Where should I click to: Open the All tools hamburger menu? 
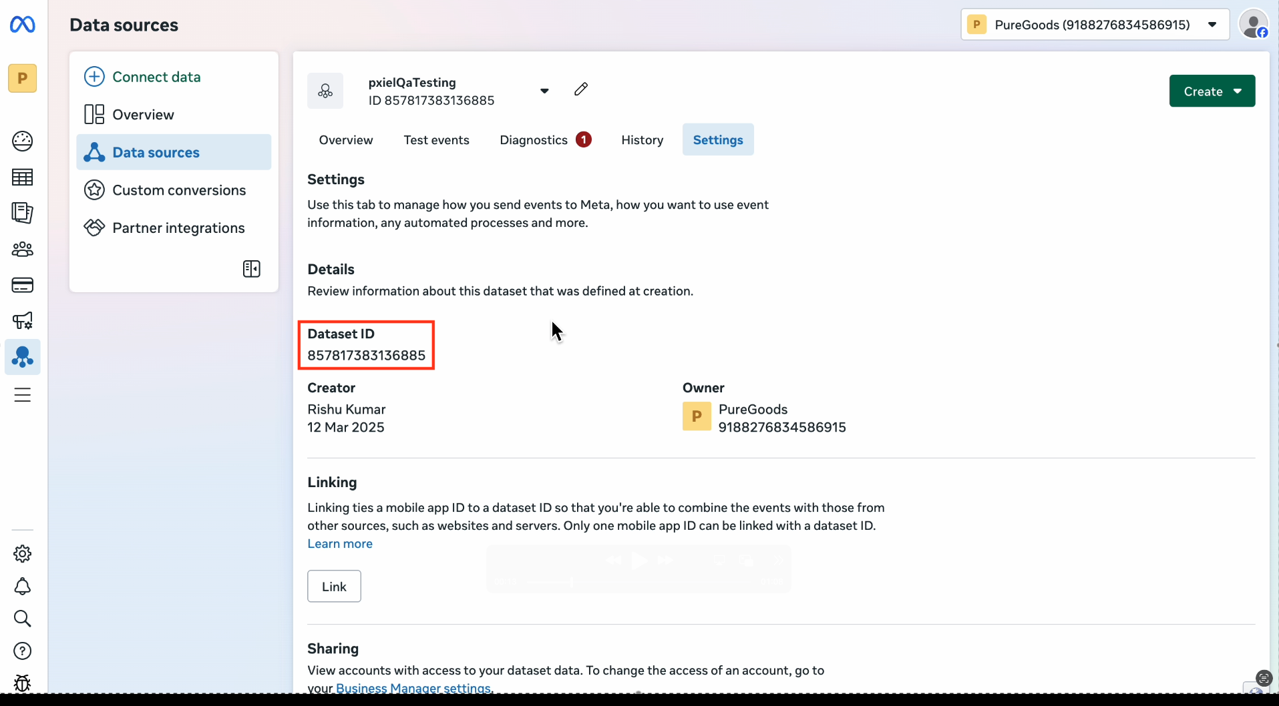tap(22, 395)
